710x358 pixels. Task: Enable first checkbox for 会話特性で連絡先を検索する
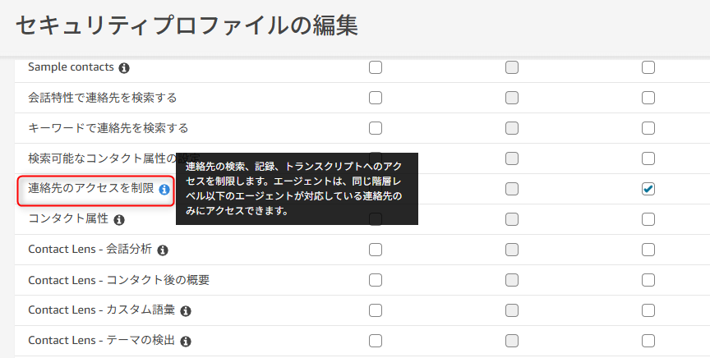tap(376, 98)
